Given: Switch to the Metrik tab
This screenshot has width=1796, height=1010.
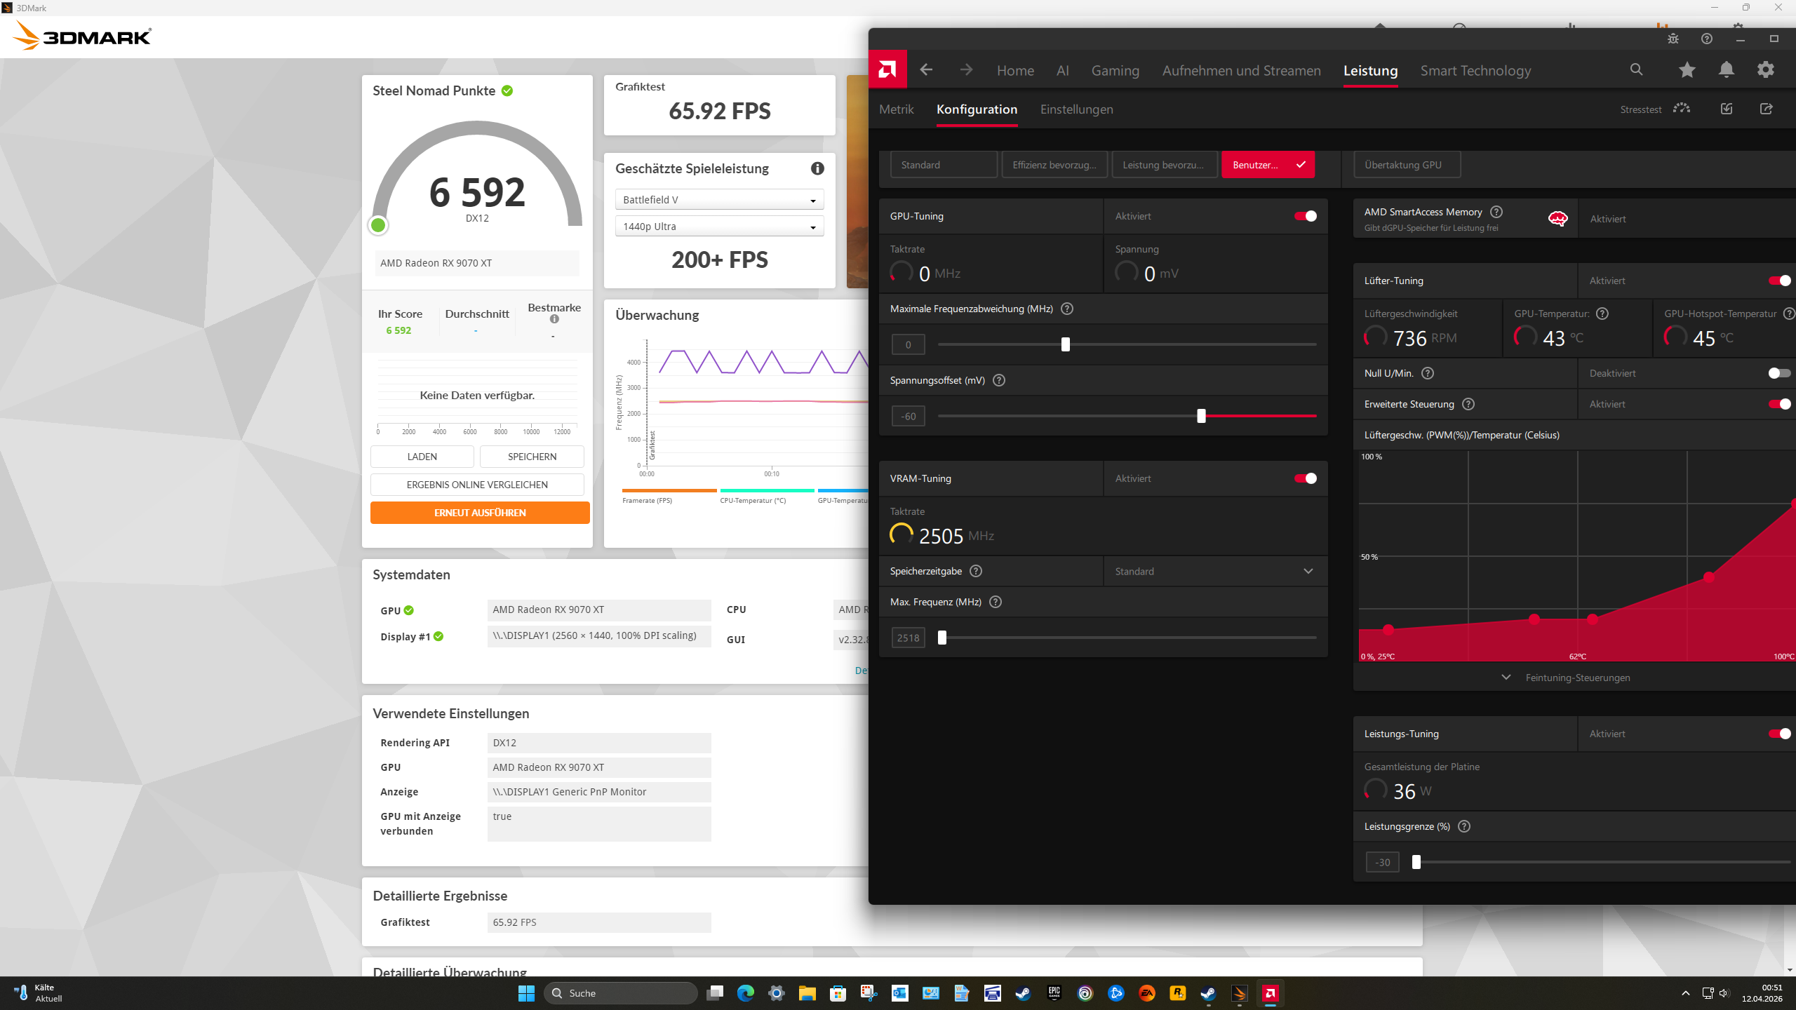Looking at the screenshot, I should [896, 109].
